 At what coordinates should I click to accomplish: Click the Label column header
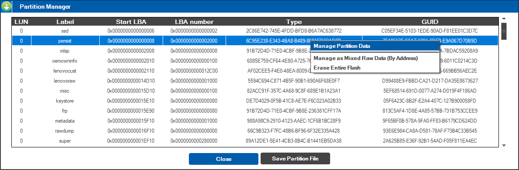(65, 22)
